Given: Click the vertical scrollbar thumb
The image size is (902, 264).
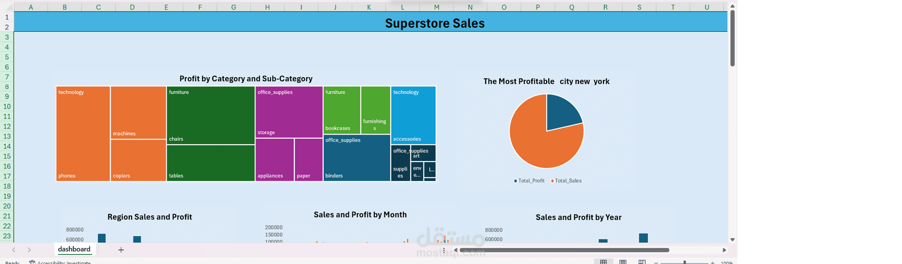Looking at the screenshot, I should pyautogui.click(x=732, y=38).
